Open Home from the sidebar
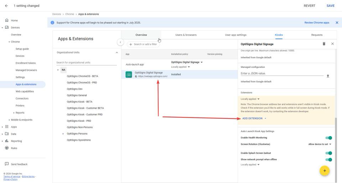The width and height of the screenshot is (342, 183). (x=14, y=21)
